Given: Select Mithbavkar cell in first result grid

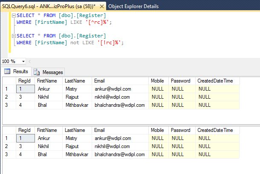Looking at the screenshot, I should click(77, 105).
